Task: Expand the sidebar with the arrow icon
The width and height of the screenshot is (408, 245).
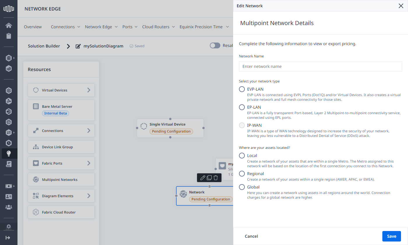Action: 8,238
